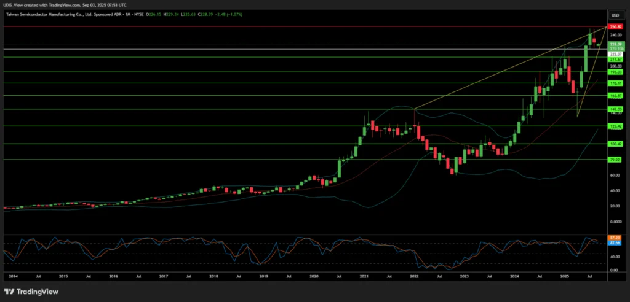Click the 240.00 price axis tick
The image size is (630, 302).
[615, 35]
